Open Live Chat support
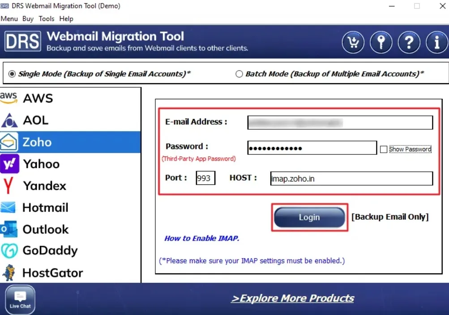Screen dimensions: 449x315 (20, 299)
